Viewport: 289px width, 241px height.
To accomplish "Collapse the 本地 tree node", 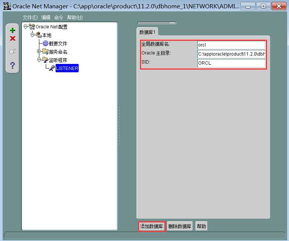I will [x=32, y=35].
